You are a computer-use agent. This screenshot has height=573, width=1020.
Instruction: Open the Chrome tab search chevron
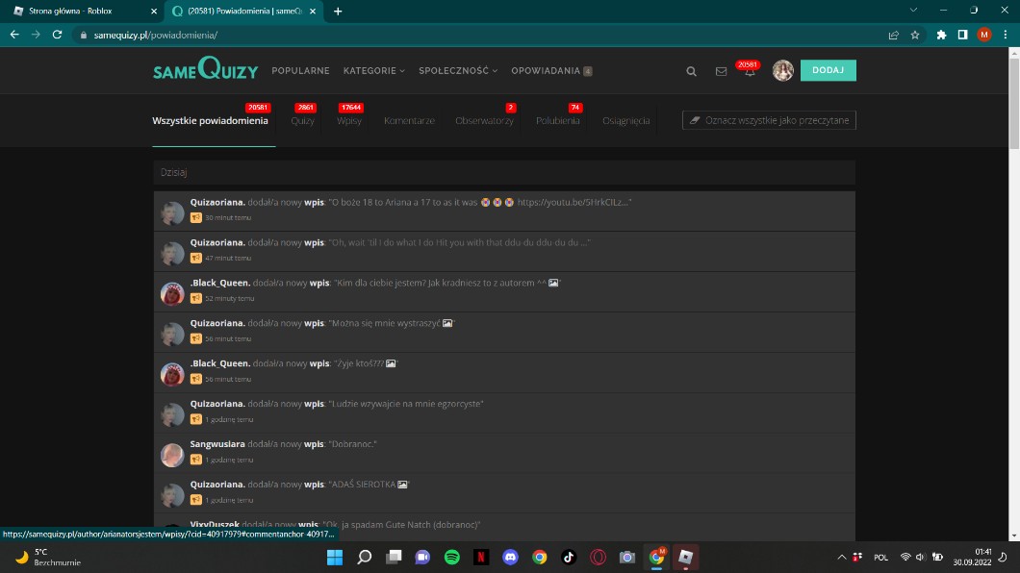pyautogui.click(x=912, y=10)
